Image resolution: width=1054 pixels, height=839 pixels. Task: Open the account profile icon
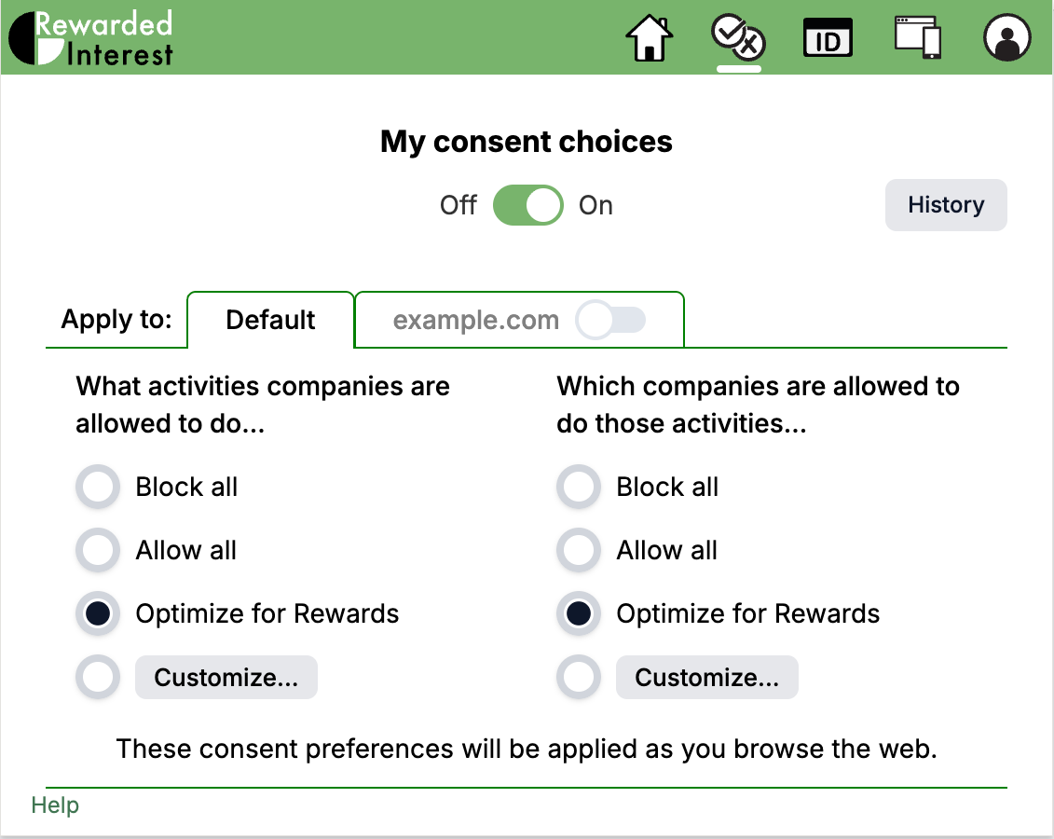click(x=1007, y=38)
